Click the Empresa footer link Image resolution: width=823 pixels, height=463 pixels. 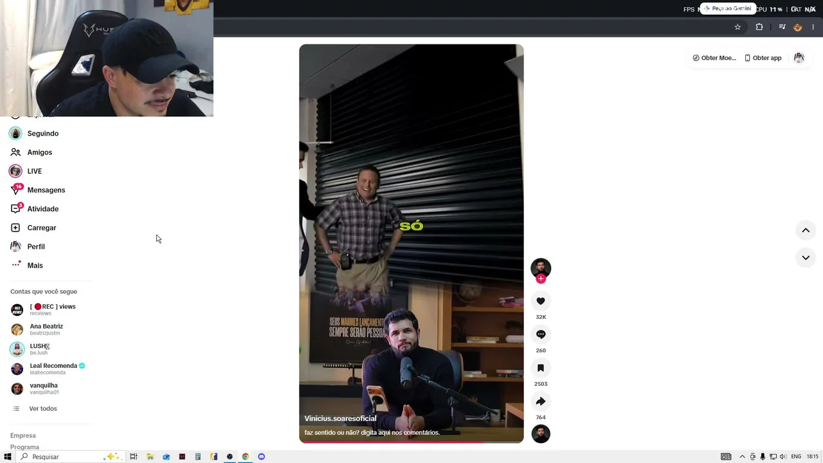click(x=23, y=435)
